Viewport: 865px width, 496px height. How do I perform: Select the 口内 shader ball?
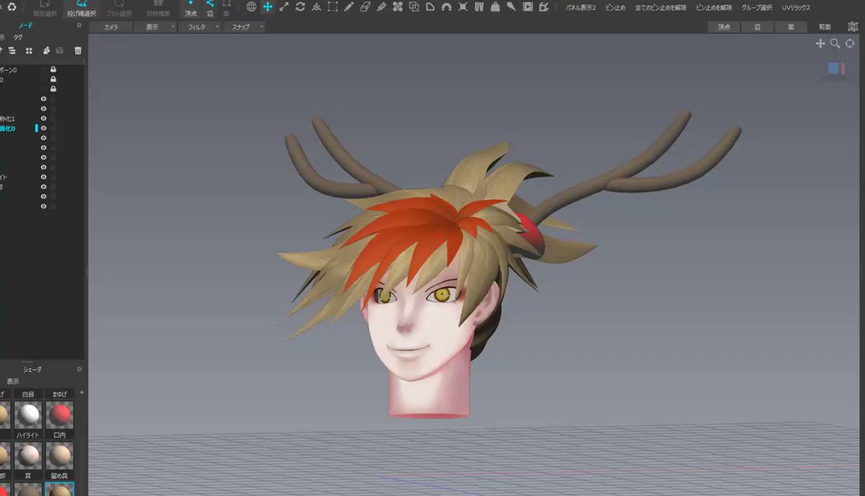(60, 454)
